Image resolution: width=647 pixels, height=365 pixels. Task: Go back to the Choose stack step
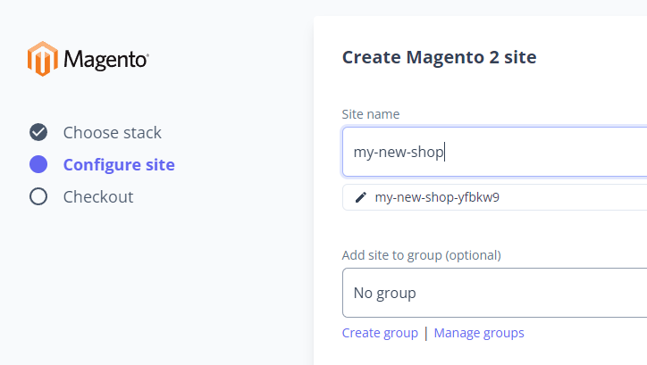113,133
